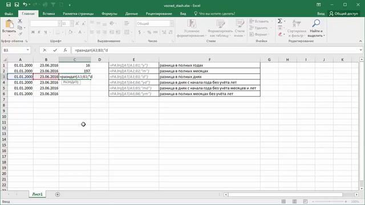Screen dimensions: 365x205
Task: Click the 'Что вы хотите сделать?' search box
Action: click(214, 14)
